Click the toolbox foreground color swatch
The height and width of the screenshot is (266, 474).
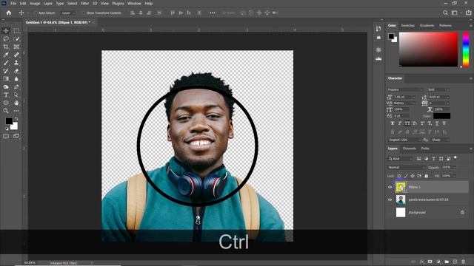pyautogui.click(x=9, y=120)
